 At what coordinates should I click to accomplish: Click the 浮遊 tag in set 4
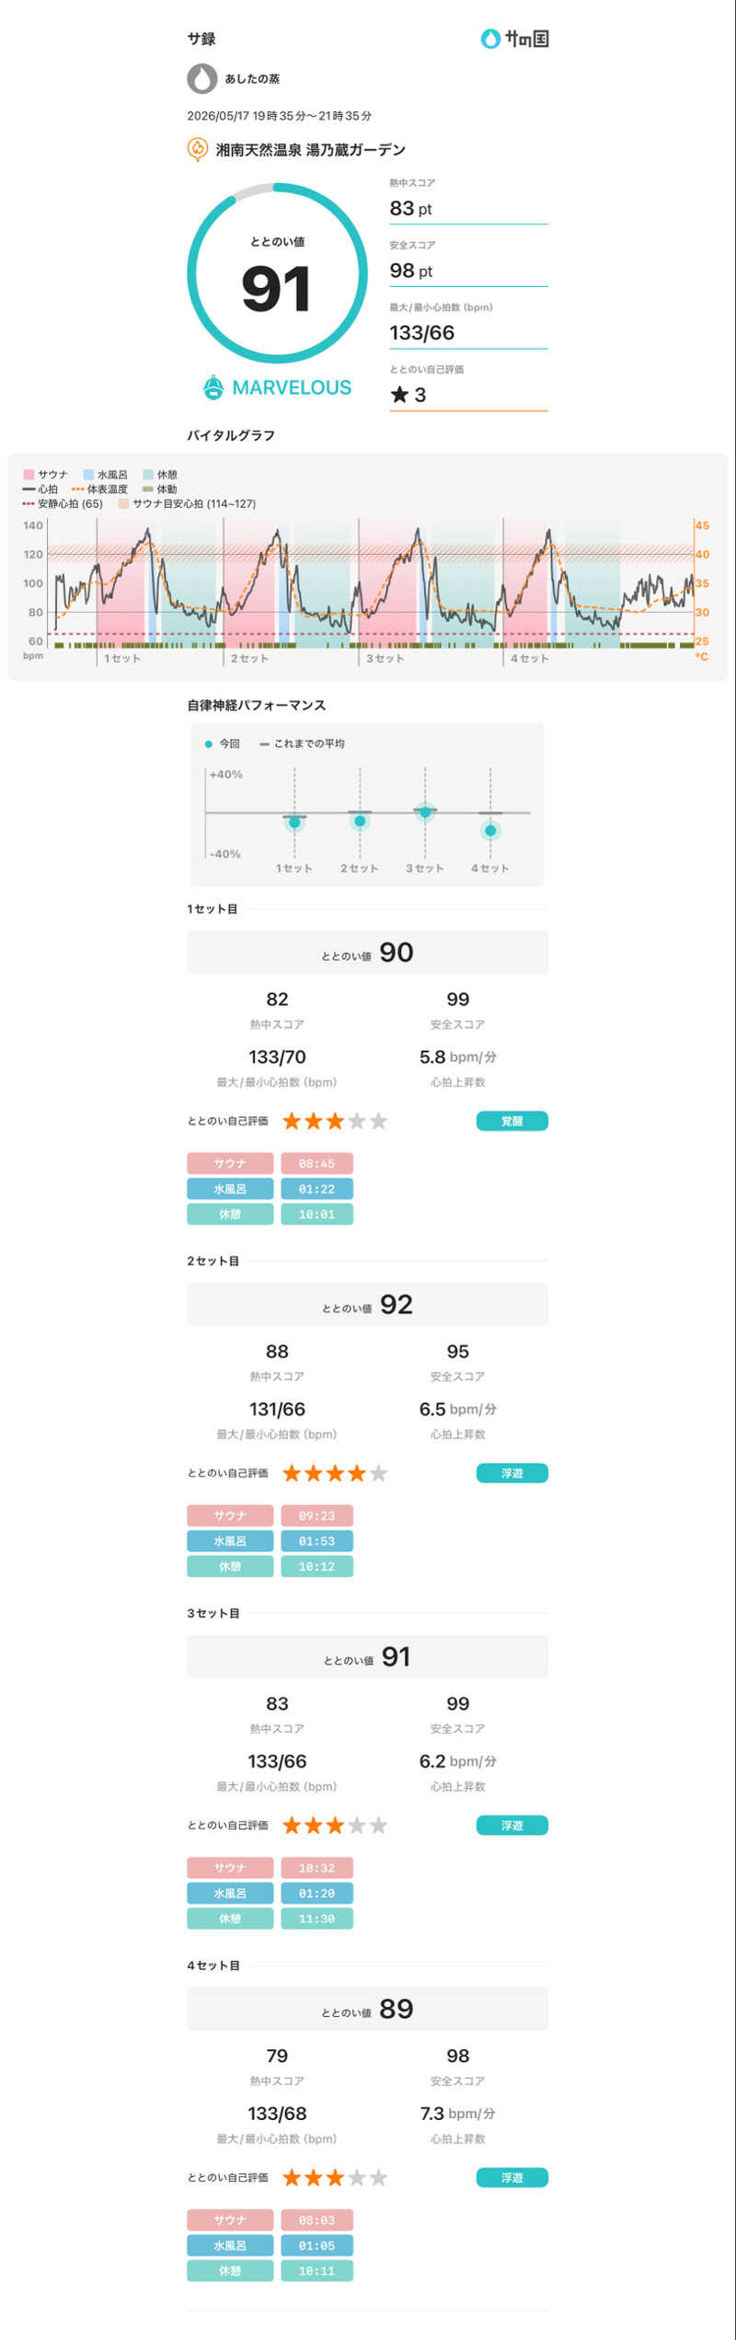click(x=512, y=2178)
